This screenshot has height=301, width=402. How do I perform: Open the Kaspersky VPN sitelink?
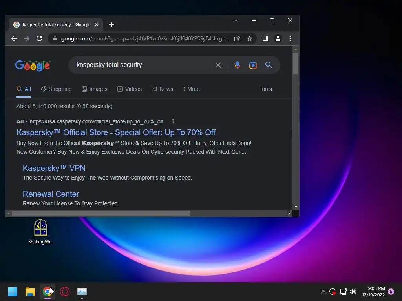pos(54,168)
